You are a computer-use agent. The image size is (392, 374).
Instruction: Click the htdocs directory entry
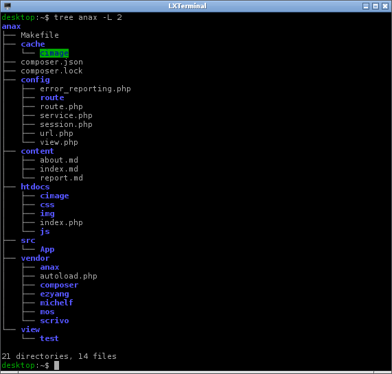[35, 187]
